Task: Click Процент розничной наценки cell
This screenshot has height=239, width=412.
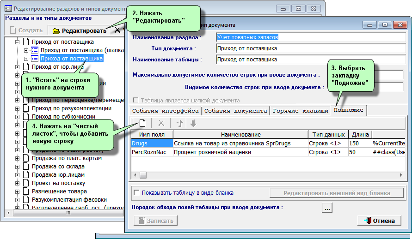Action: (240, 152)
